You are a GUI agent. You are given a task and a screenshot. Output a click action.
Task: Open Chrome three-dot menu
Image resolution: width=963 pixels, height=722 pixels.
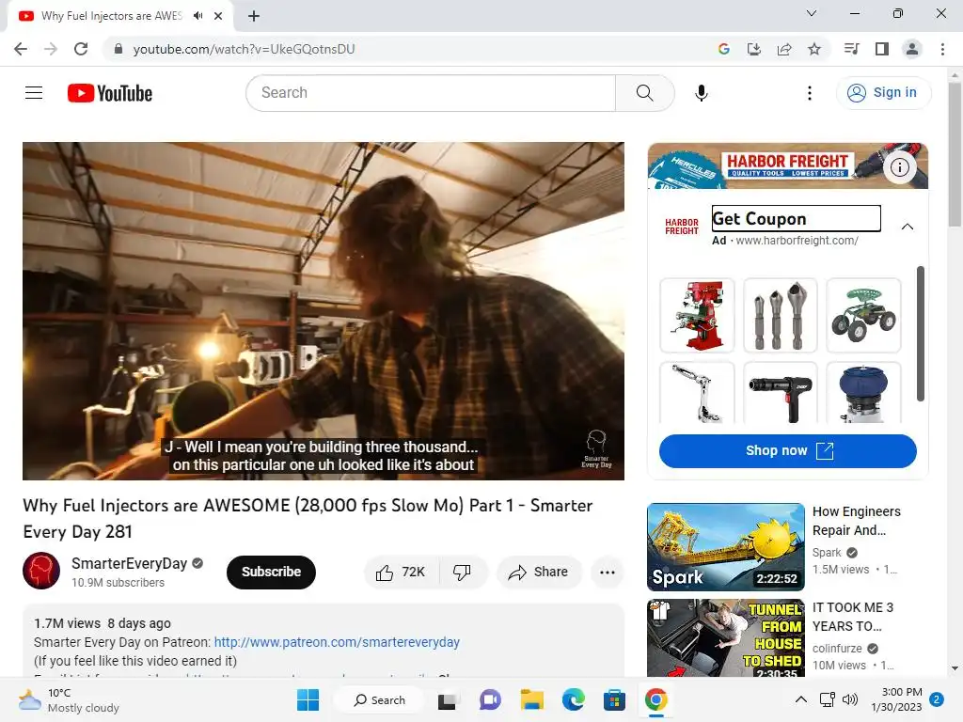tap(942, 49)
